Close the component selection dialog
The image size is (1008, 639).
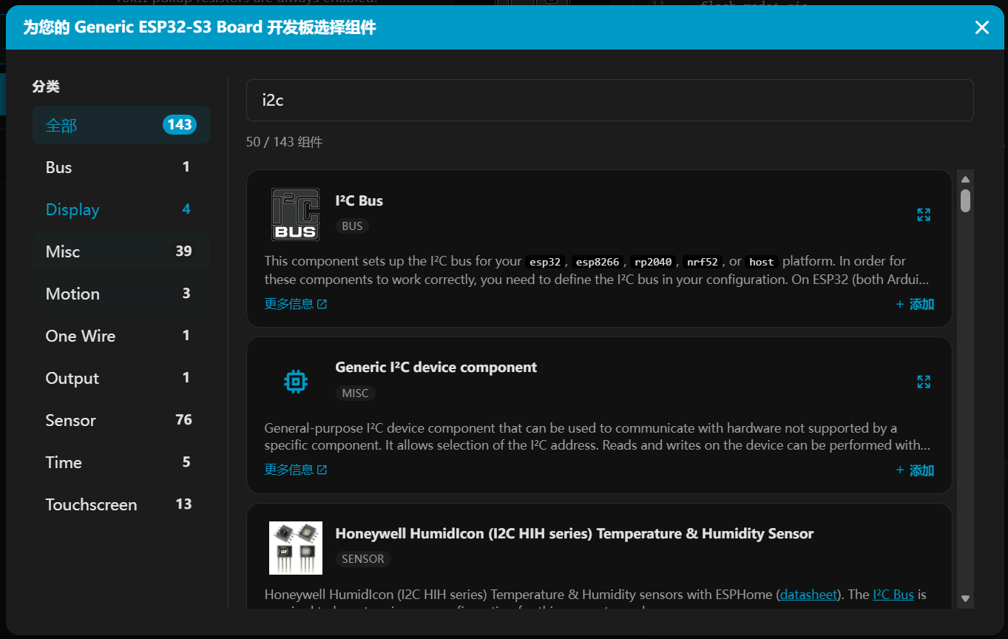981,27
